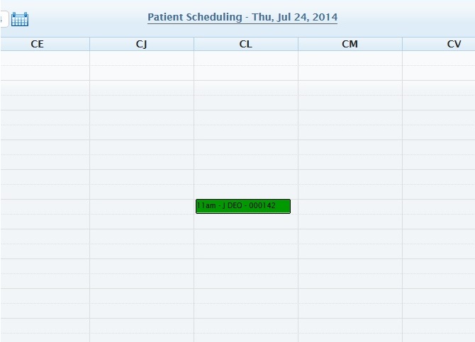Click CJ column slot in the 11am row
This screenshot has height=342, width=475.
coord(141,206)
